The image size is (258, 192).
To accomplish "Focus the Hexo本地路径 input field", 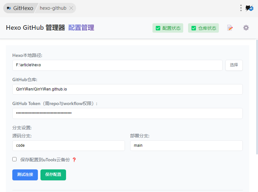I will tap(118, 65).
